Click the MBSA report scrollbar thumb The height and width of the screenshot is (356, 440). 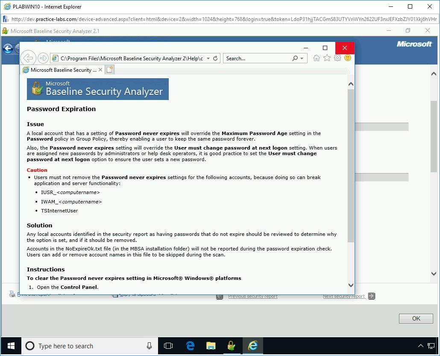434,136
